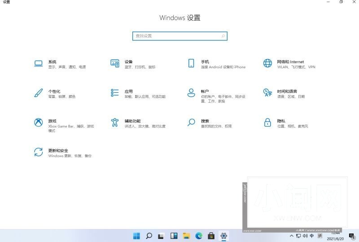Open the 更新和安全 refresh arrows icon
The image size is (359, 242).
(39, 152)
